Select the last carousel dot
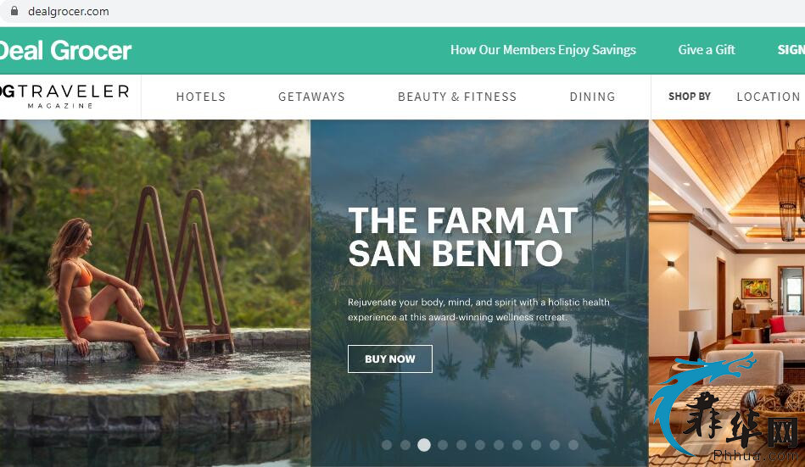This screenshot has height=467, width=805. [x=573, y=445]
